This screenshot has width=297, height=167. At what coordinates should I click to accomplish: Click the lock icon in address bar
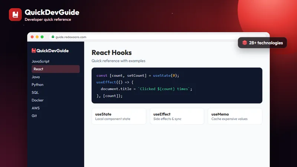click(x=53, y=37)
